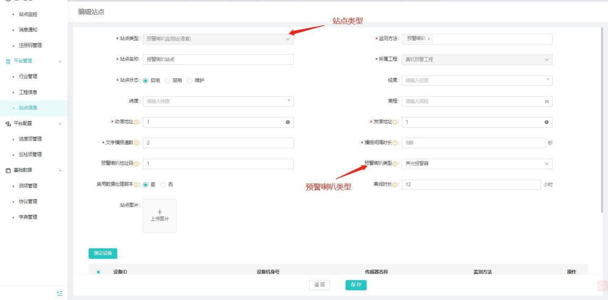Clear the 收信地址 field with its clear icon
This screenshot has height=300, width=608.
pyautogui.click(x=288, y=122)
